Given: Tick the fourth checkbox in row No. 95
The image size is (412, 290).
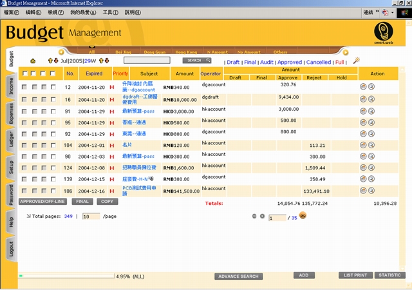Looking at the screenshot, I should click(53, 123).
